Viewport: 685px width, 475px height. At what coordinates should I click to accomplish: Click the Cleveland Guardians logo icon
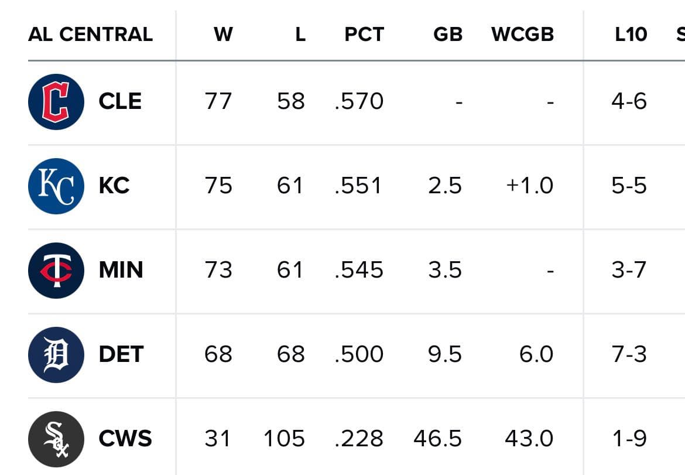tap(56, 102)
